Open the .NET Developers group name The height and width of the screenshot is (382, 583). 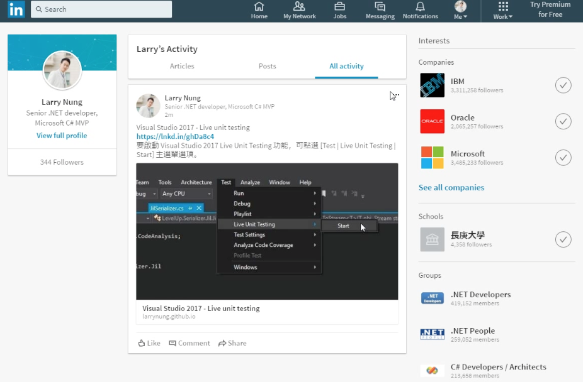pyautogui.click(x=481, y=295)
